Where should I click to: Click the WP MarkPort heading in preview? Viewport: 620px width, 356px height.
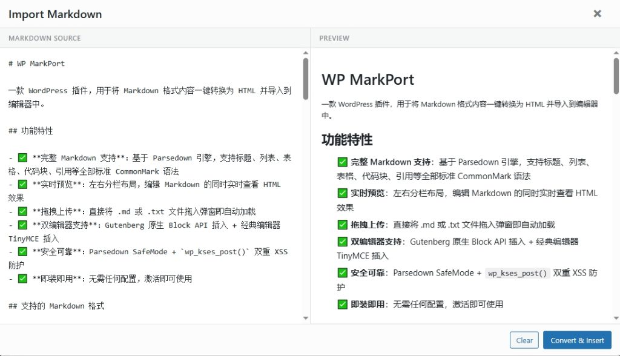point(368,79)
